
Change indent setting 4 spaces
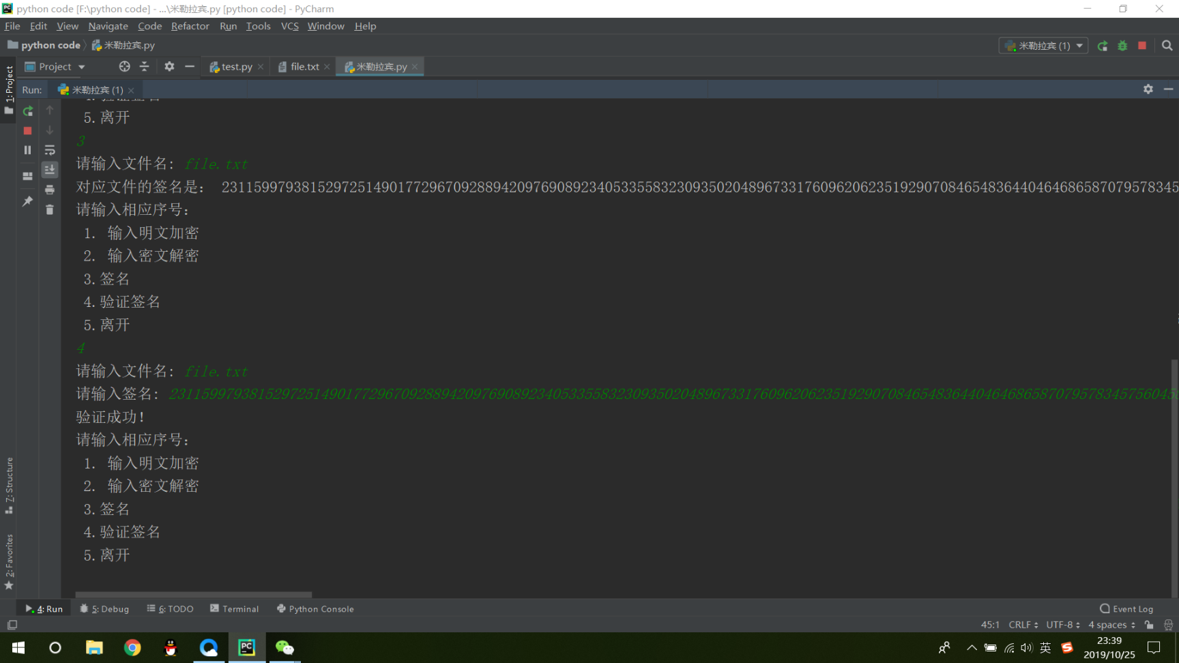1111,625
